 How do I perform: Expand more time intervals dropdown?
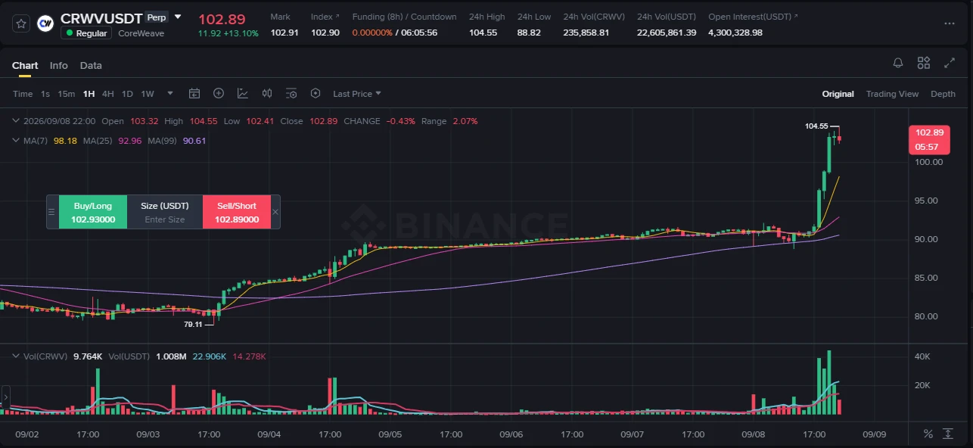(x=170, y=94)
